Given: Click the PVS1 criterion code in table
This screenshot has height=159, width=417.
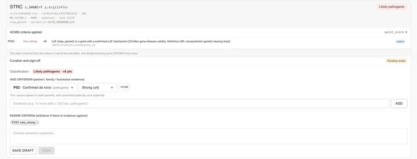Looking at the screenshot, I should (11, 41).
